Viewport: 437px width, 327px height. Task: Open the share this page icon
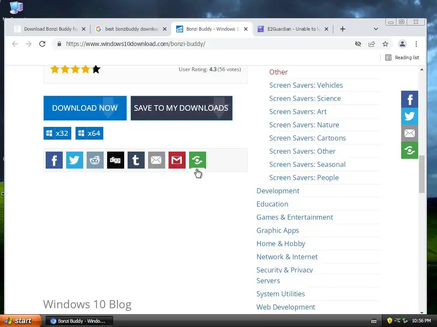pyautogui.click(x=372, y=44)
